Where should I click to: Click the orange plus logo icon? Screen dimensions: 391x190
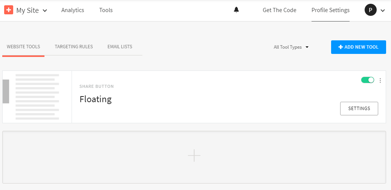[x=9, y=10]
